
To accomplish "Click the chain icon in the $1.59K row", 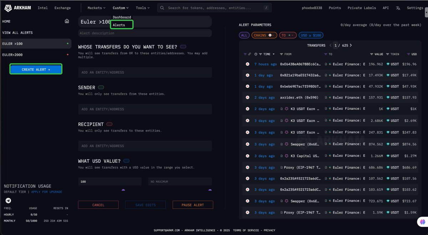I will [248, 212].
